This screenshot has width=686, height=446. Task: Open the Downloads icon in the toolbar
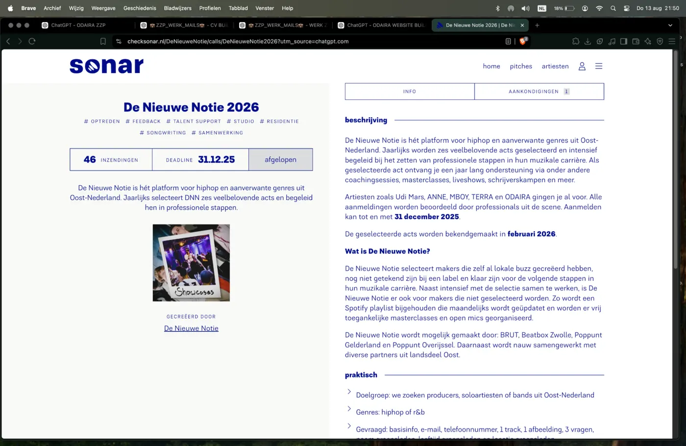point(588,42)
